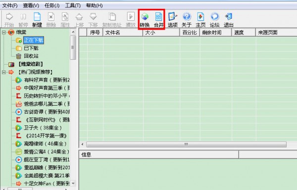Click download list scroll-left arrow
Image resolution: width=297 pixels, height=190 pixels.
click(x=82, y=144)
